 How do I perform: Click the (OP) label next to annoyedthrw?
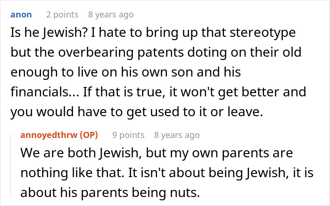click(89, 135)
